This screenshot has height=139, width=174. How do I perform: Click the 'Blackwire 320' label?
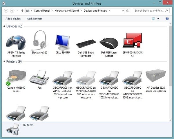(39, 52)
